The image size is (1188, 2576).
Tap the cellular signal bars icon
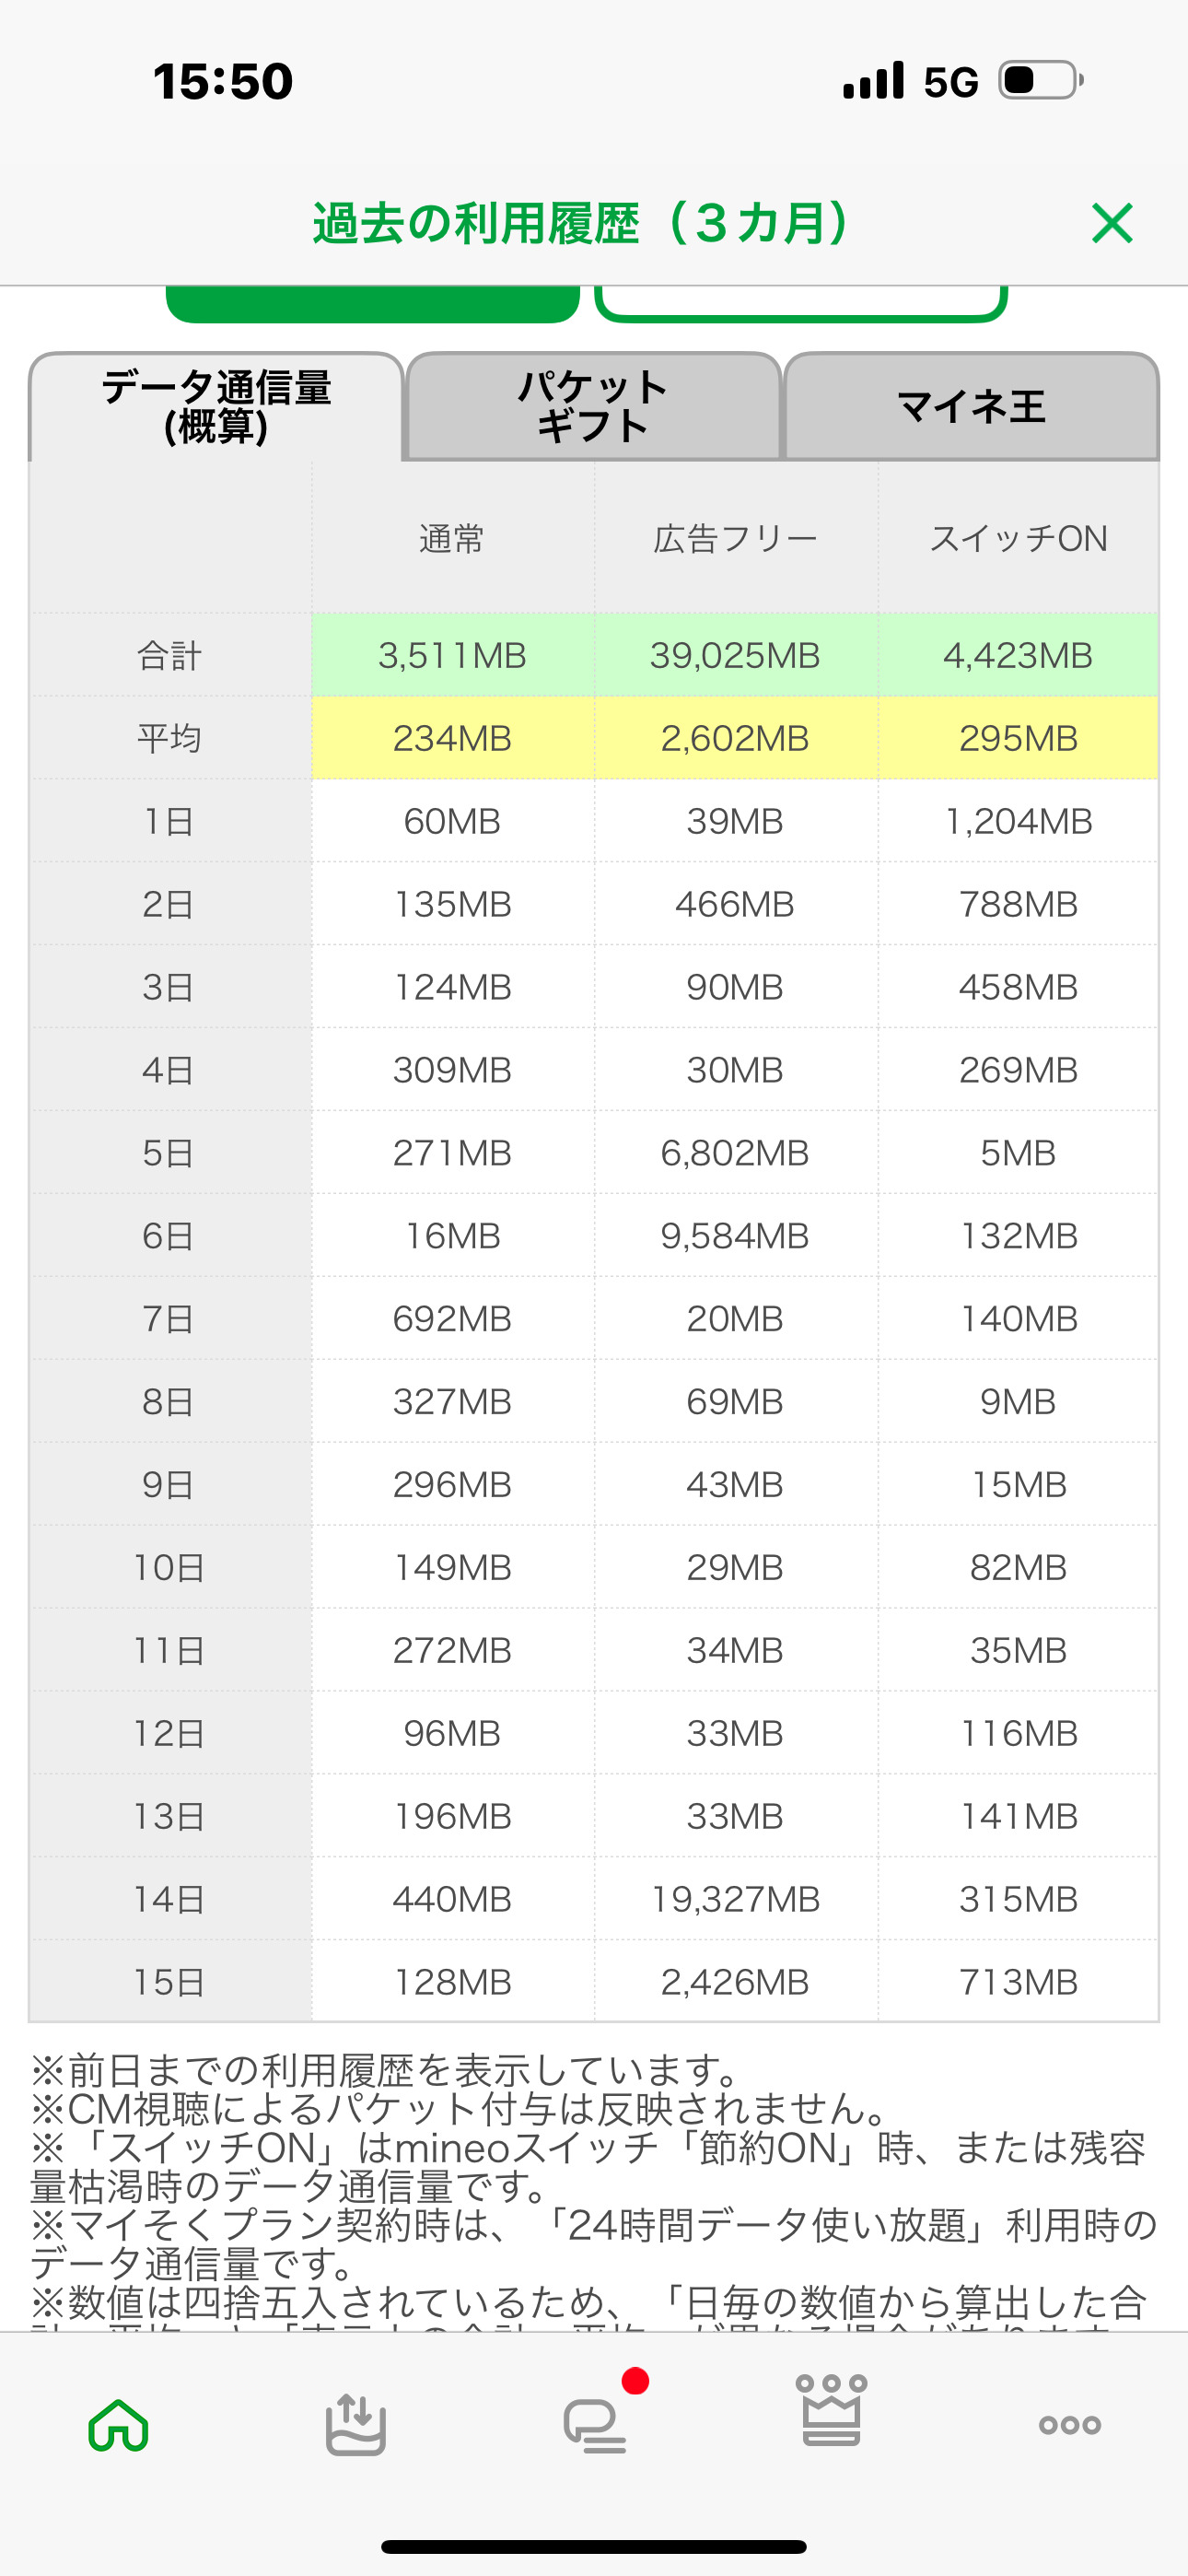click(x=873, y=81)
